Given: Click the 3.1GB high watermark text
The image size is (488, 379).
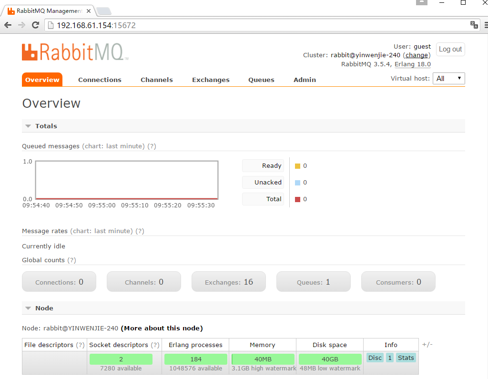Looking at the screenshot, I should pyautogui.click(x=264, y=369).
